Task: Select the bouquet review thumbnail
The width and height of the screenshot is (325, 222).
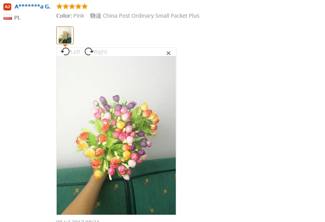Action: coord(65,35)
